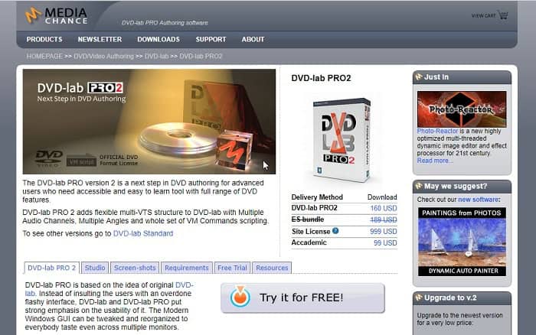The height and width of the screenshot is (335, 536).
Task: Open the ABOUT menu
Action: (253, 39)
